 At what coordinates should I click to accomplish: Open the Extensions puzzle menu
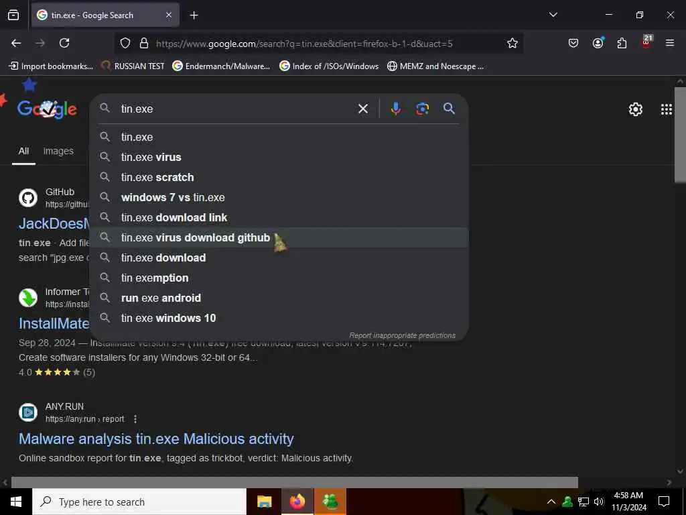pos(622,43)
